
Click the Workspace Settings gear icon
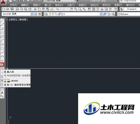pos(36,14)
